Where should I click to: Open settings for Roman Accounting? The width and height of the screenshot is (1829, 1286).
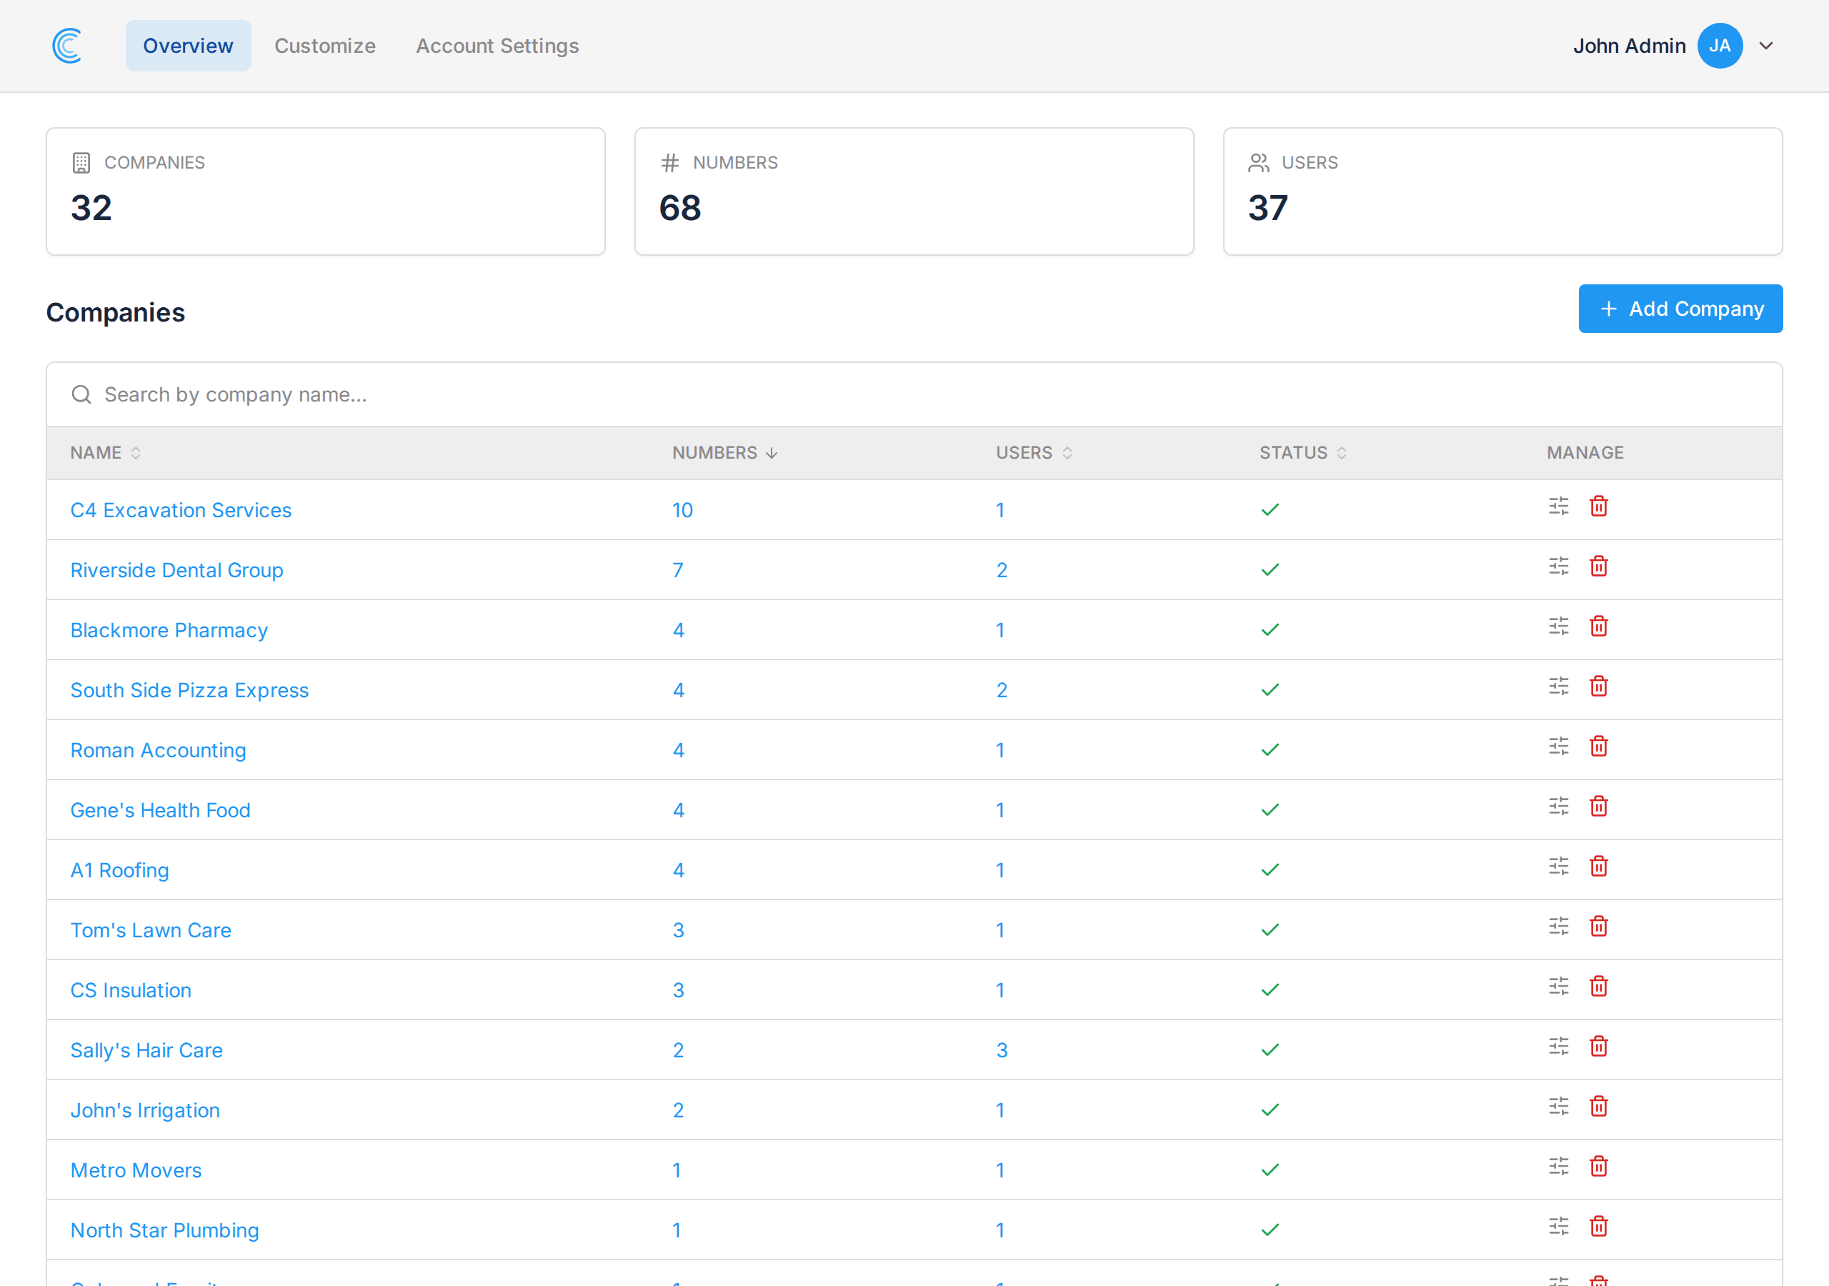(1558, 747)
